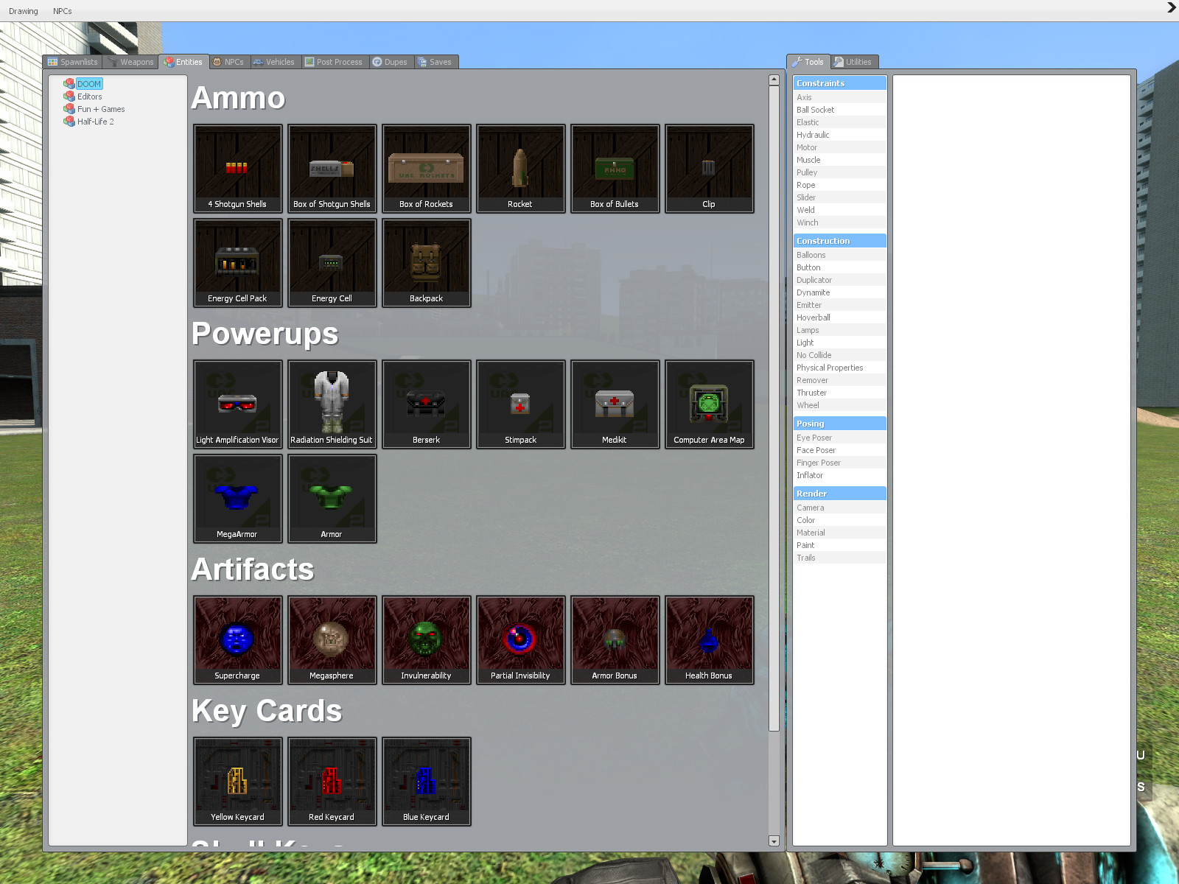Select the Face Poser tool
1179x884 pixels.
840,450
